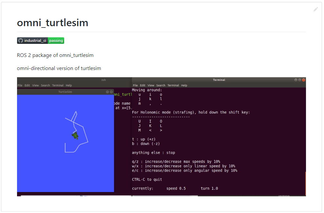Image resolution: width=324 pixels, height=213 pixels.
Task: Open Search menu in the zsh window
Action: [x=45, y=85]
